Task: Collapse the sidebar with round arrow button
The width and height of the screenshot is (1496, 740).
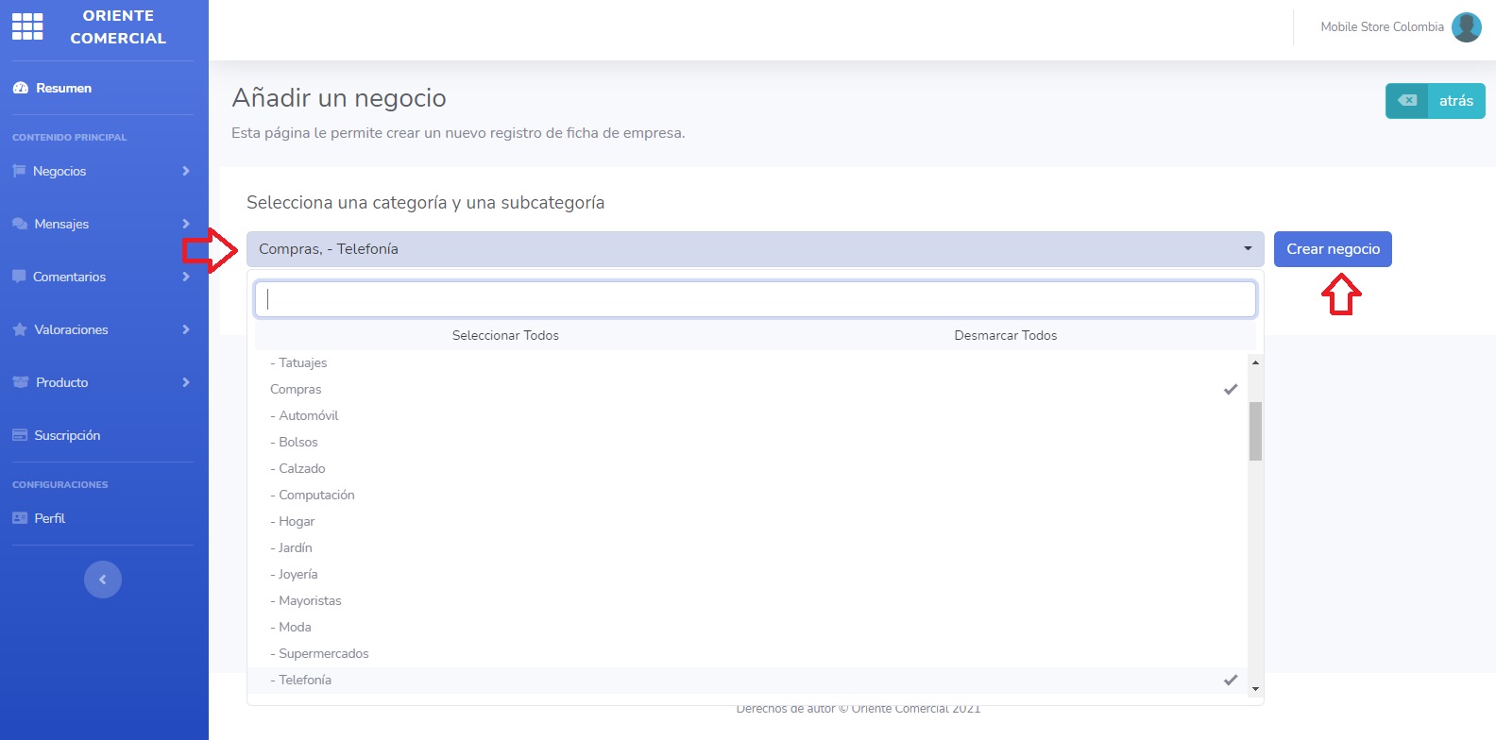Action: 103,580
